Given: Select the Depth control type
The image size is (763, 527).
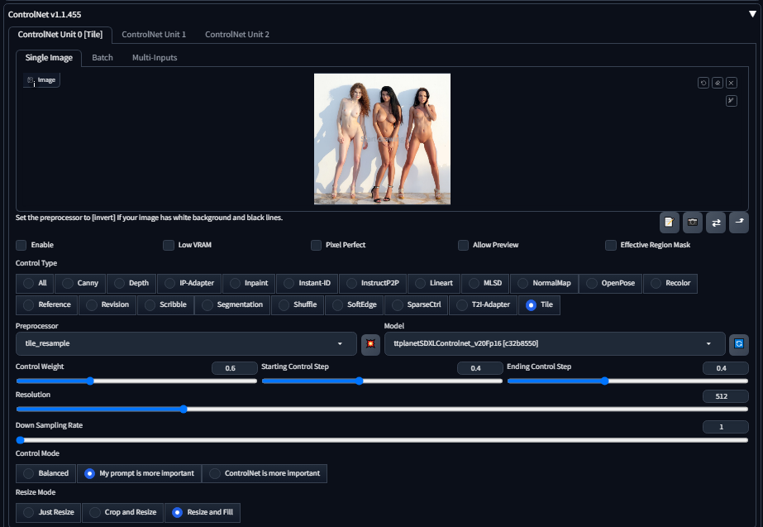Looking at the screenshot, I should click(x=131, y=284).
